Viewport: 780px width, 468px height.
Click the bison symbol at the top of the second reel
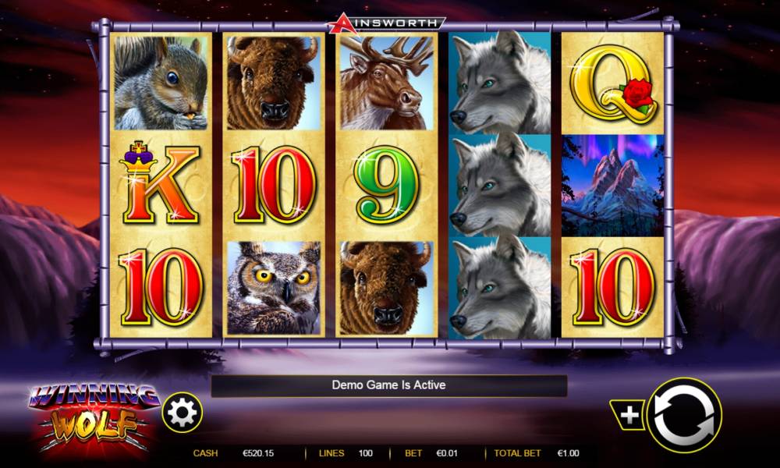tap(274, 83)
